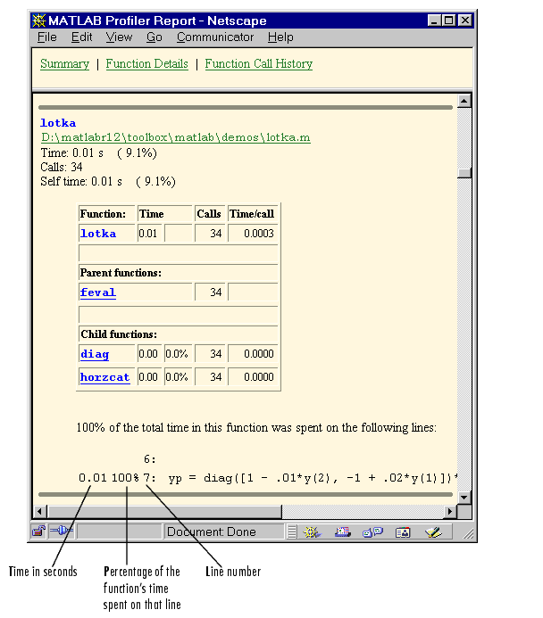This screenshot has width=543, height=618.
Task: Click the Netscape title bar application icon
Action: [x=39, y=21]
